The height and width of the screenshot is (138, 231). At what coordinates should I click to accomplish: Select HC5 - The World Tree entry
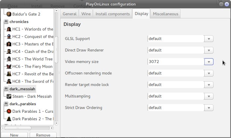coord(32,59)
